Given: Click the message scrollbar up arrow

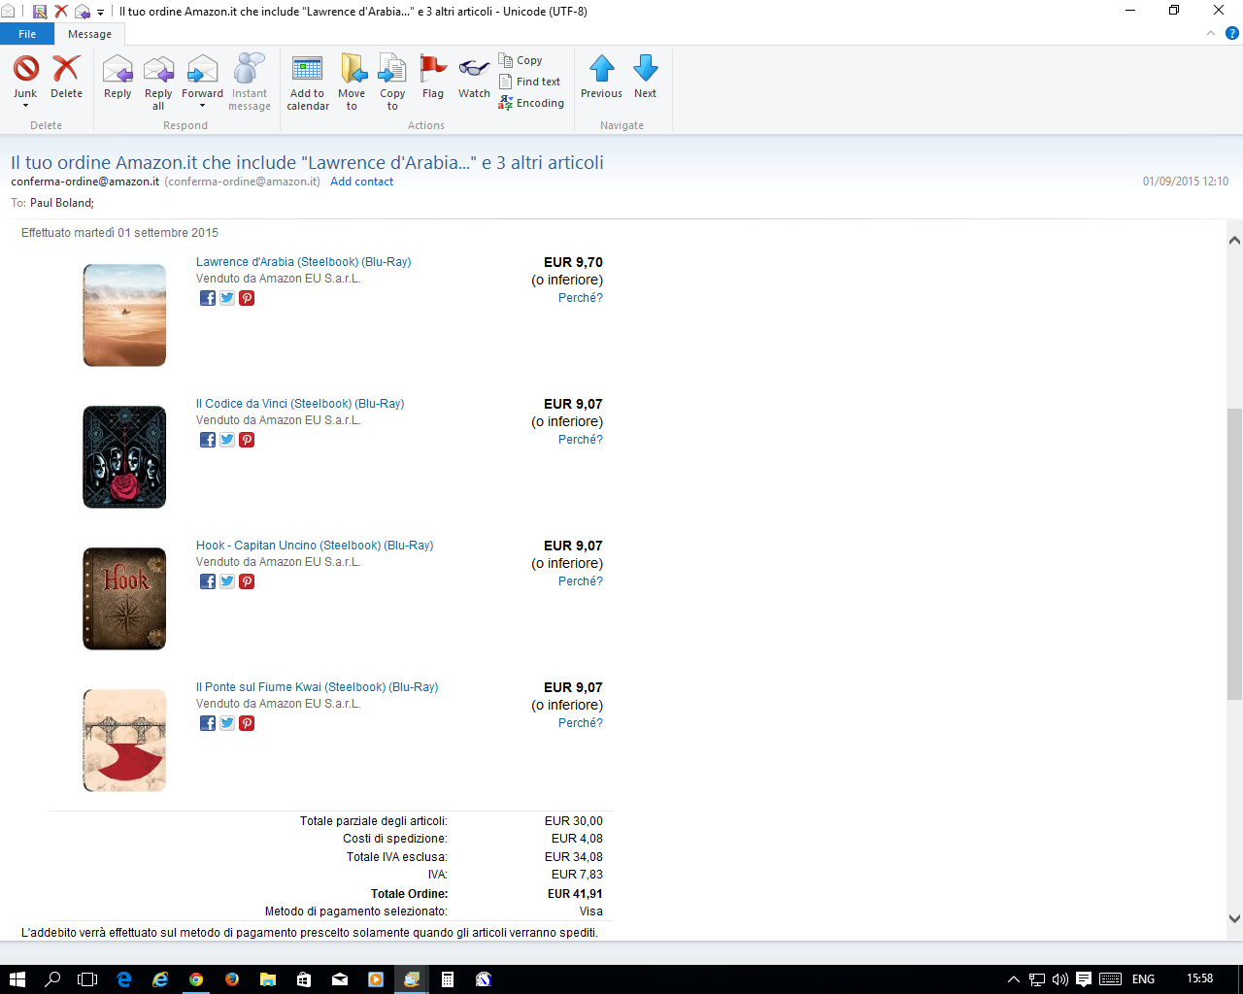Looking at the screenshot, I should pyautogui.click(x=1234, y=240).
